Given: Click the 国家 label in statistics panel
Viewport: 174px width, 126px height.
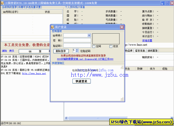Looking at the screenshot, I should click(x=72, y=16).
